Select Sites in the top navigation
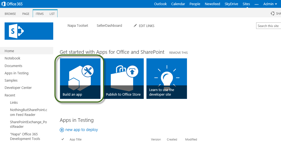 (246, 4)
